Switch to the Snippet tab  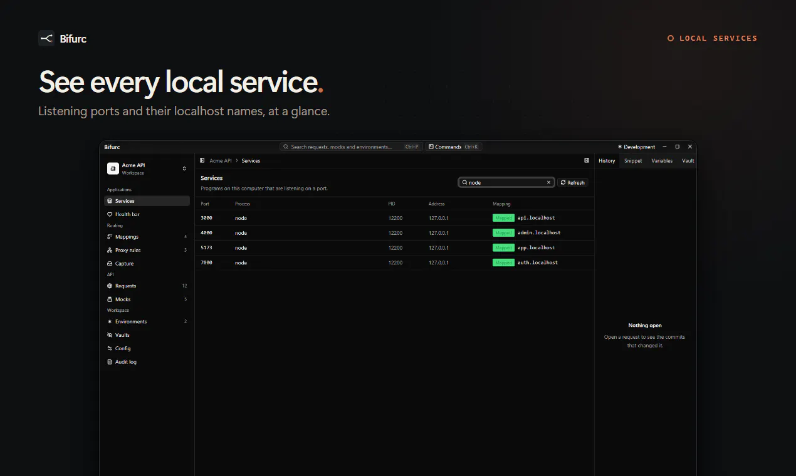[x=633, y=161]
